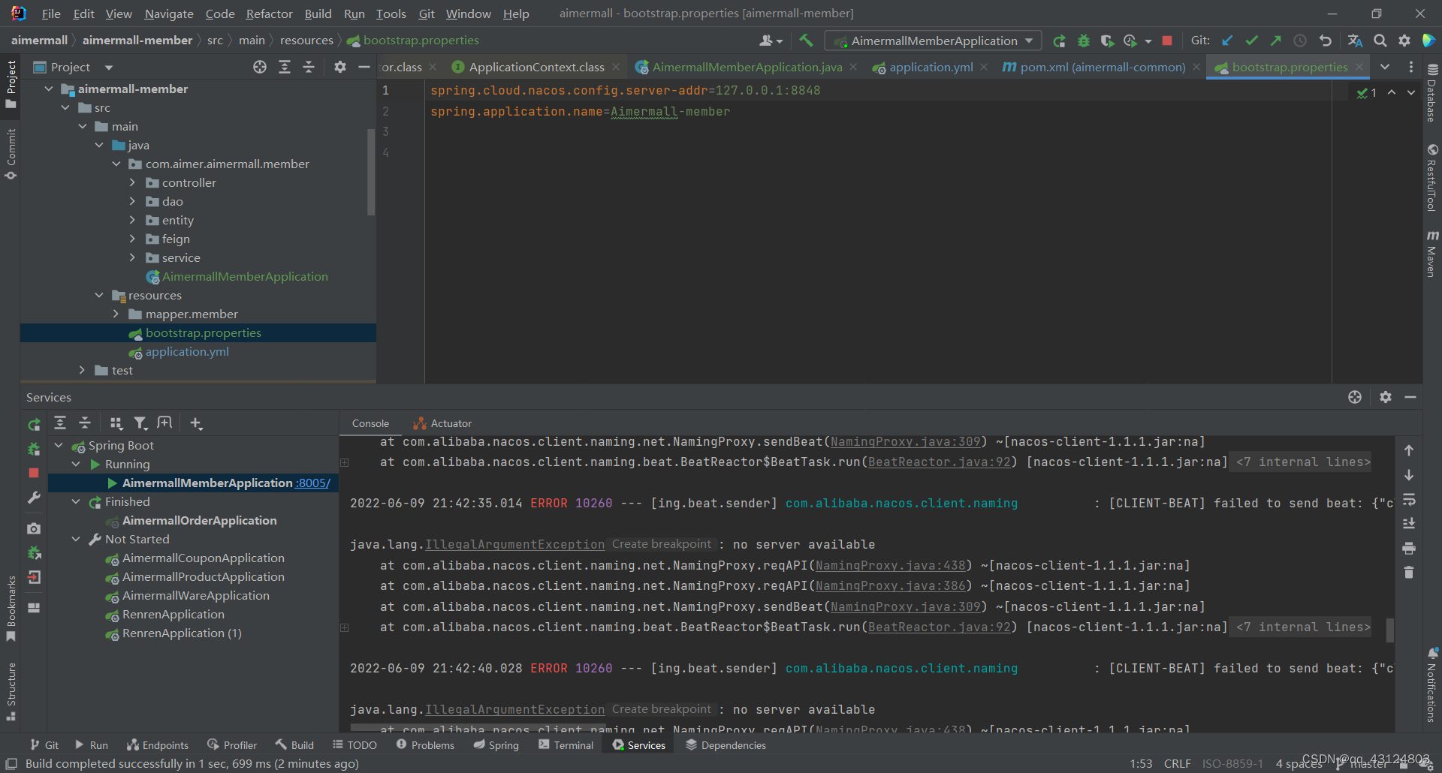This screenshot has height=773, width=1442.
Task: Click the CRLF line separator indicator
Action: click(1177, 763)
